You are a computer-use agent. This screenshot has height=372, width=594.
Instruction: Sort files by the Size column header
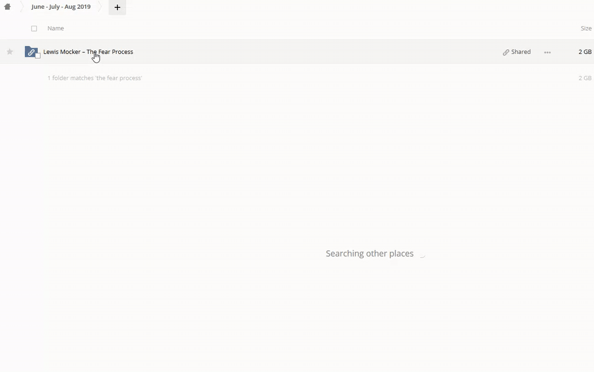pyautogui.click(x=586, y=28)
